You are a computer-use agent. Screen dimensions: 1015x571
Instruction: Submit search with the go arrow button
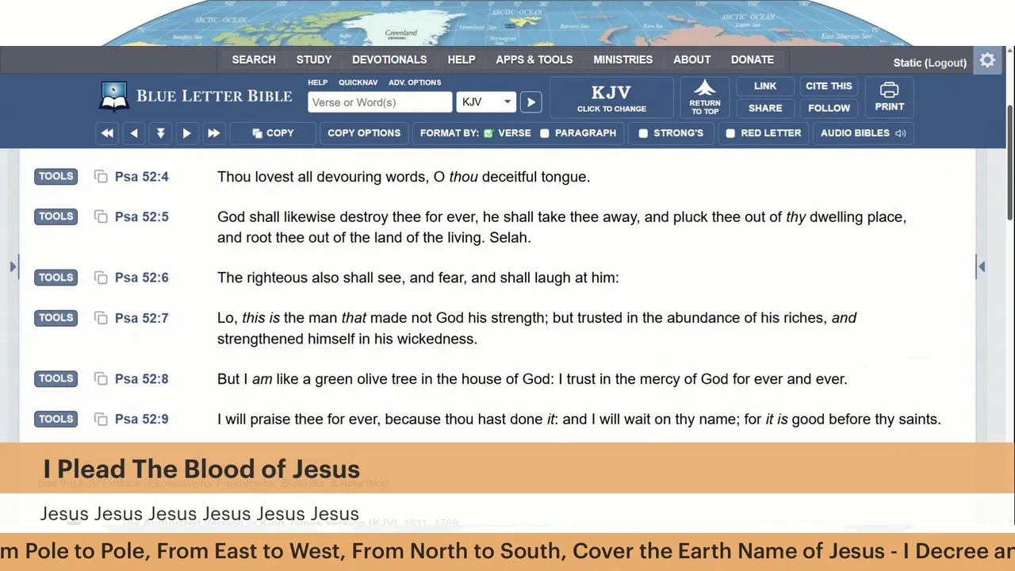[x=531, y=102]
